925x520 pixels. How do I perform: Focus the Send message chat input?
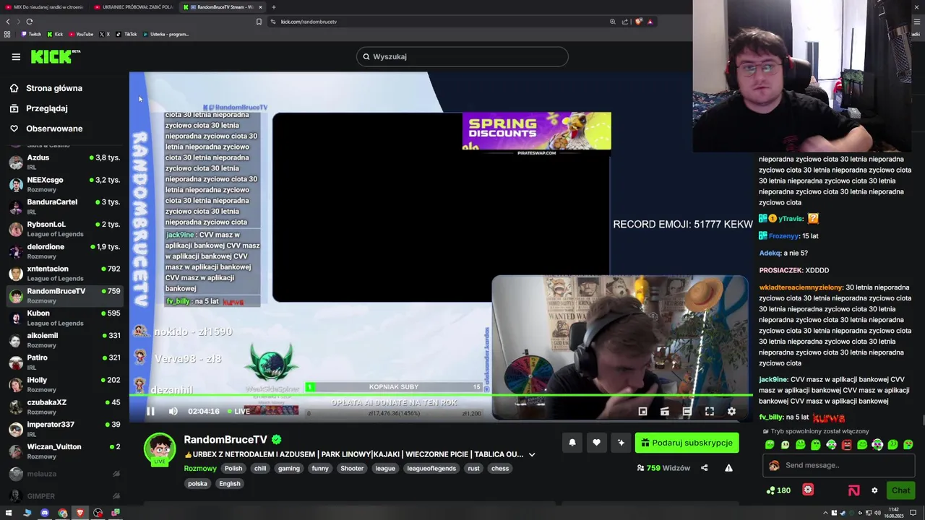[838, 465]
